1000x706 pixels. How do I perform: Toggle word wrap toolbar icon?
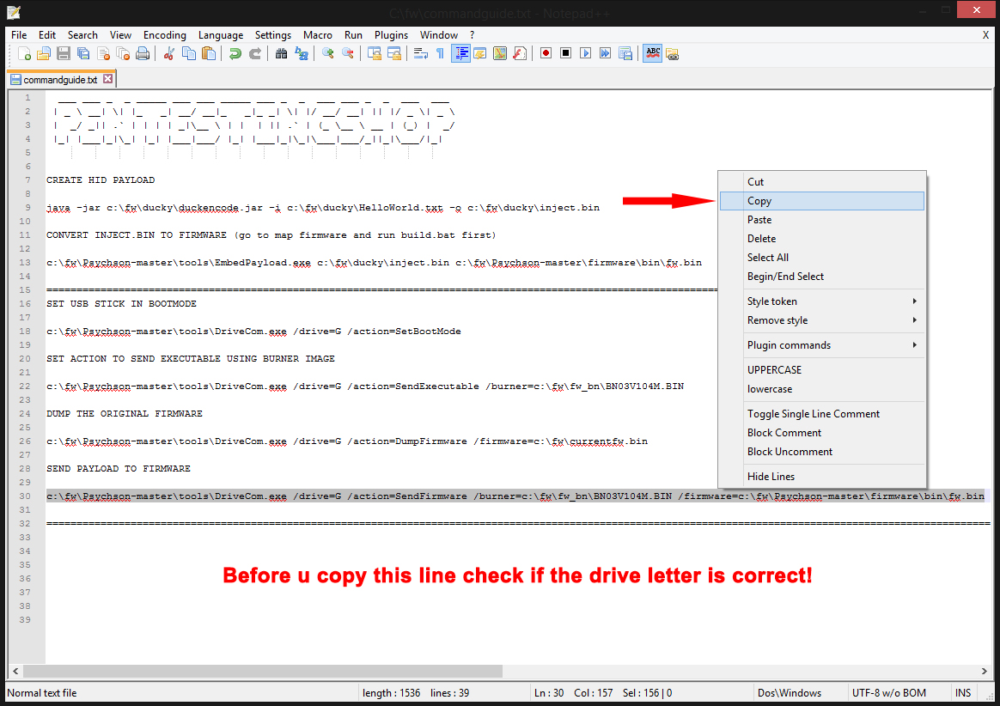pos(421,53)
